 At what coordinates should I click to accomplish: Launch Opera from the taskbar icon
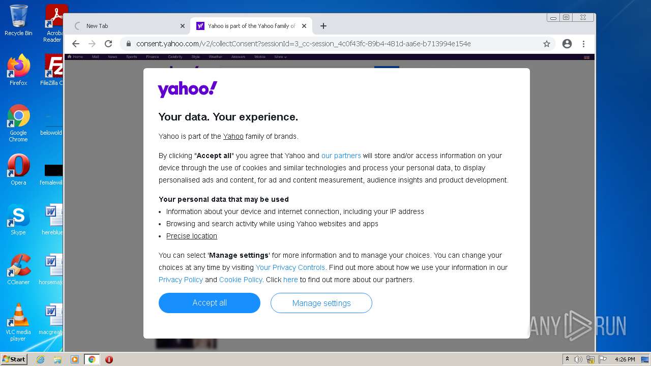coord(109,359)
